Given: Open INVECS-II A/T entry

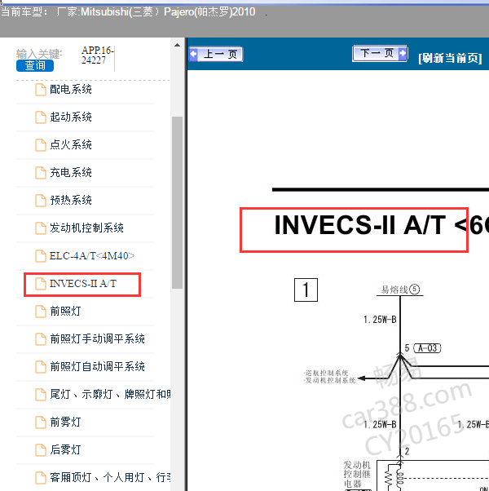Looking at the screenshot, I should (83, 284).
